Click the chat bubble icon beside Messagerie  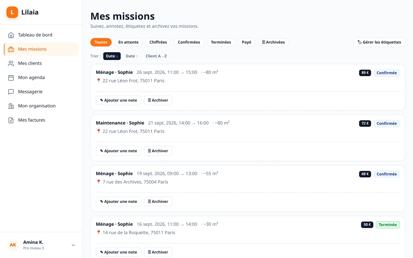[x=11, y=92]
